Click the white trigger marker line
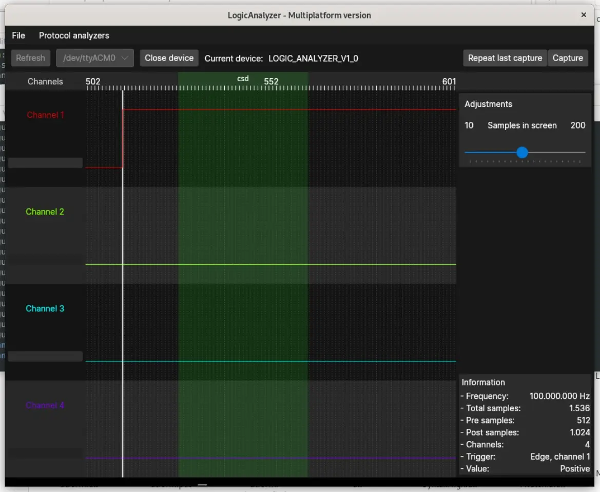 (x=123, y=284)
